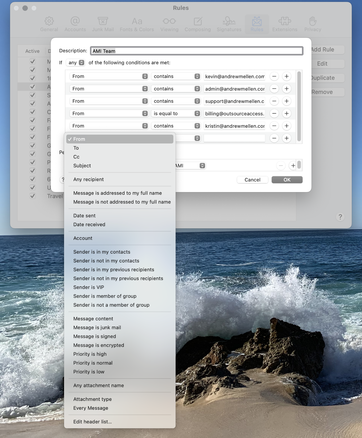Click Add Rule button
The width and height of the screenshot is (362, 438).
tap(328, 50)
